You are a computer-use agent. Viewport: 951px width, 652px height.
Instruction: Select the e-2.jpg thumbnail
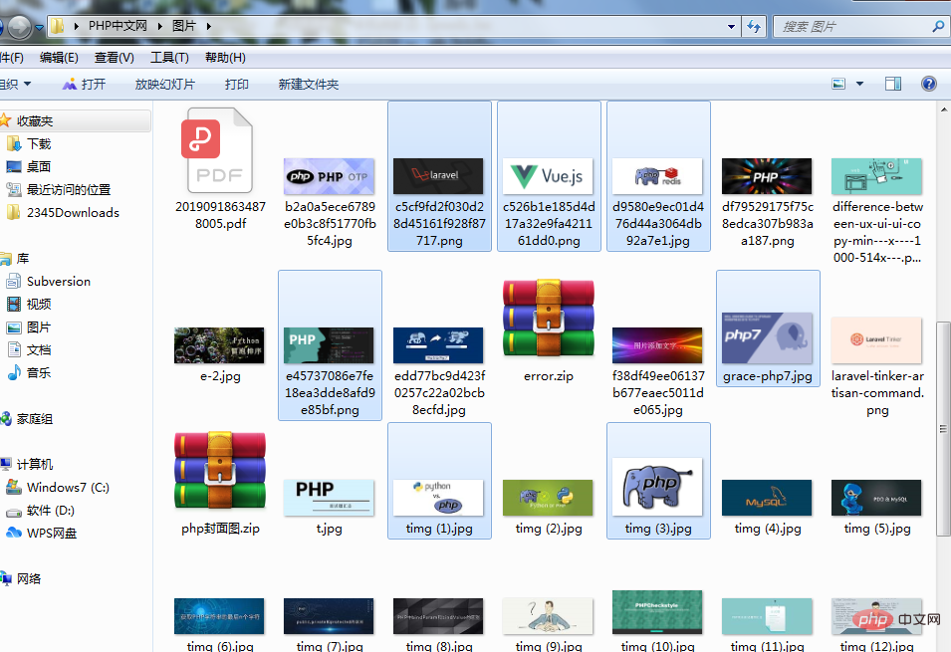point(219,345)
